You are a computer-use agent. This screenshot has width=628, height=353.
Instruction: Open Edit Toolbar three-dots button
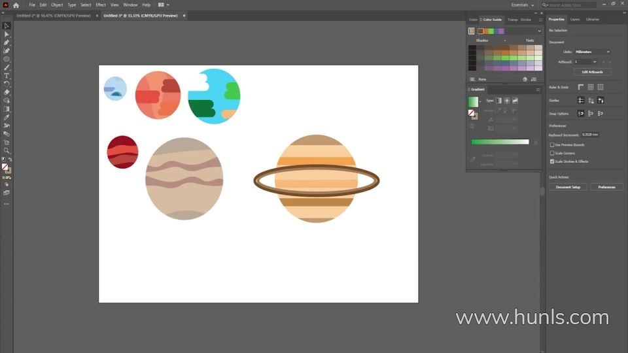7,204
